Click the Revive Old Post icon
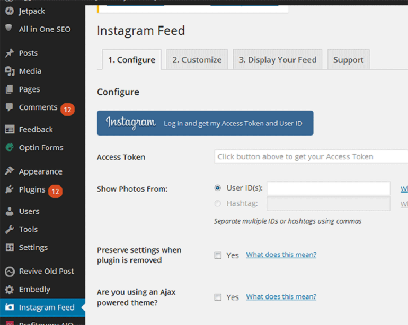Viewport: 408px width, 325px height. click(10, 272)
